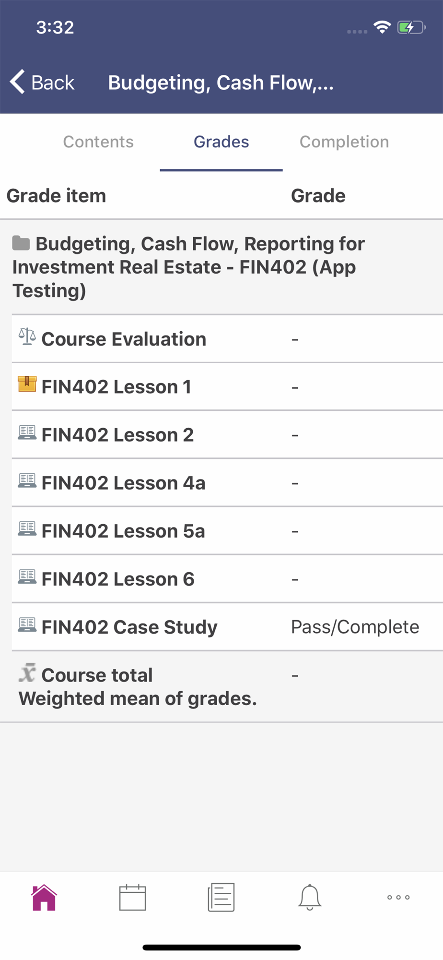Tap the Budgeting, Cash Flow header title

click(x=221, y=83)
